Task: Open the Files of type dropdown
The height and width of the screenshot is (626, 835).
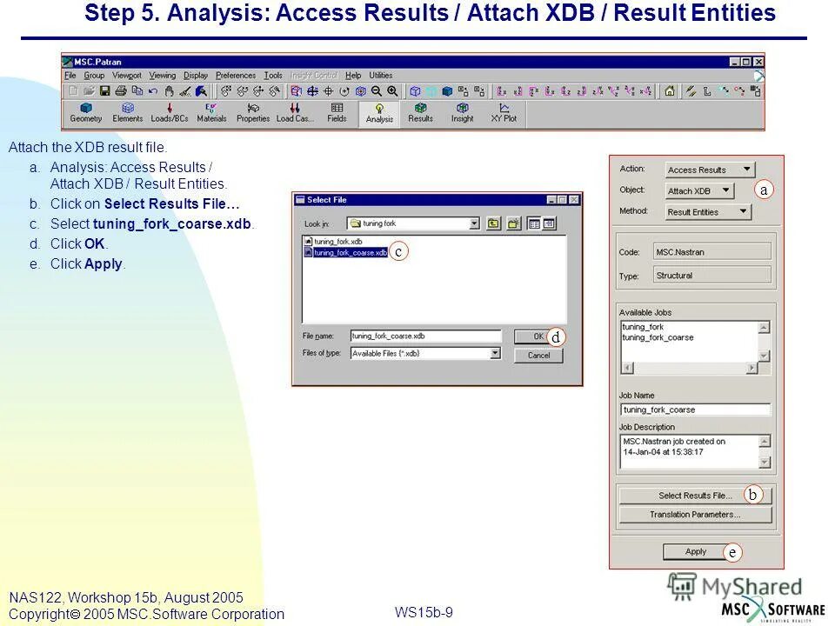Action: point(496,351)
